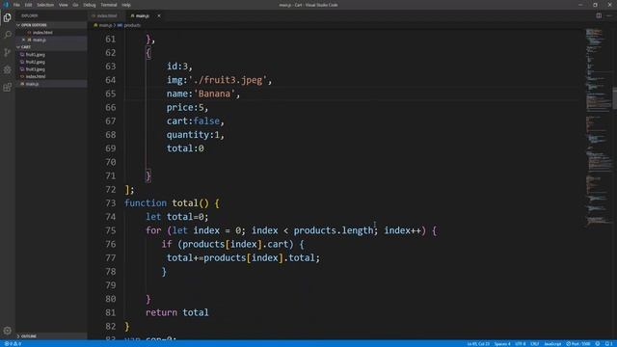Open notifications bell in status bar

point(608,344)
